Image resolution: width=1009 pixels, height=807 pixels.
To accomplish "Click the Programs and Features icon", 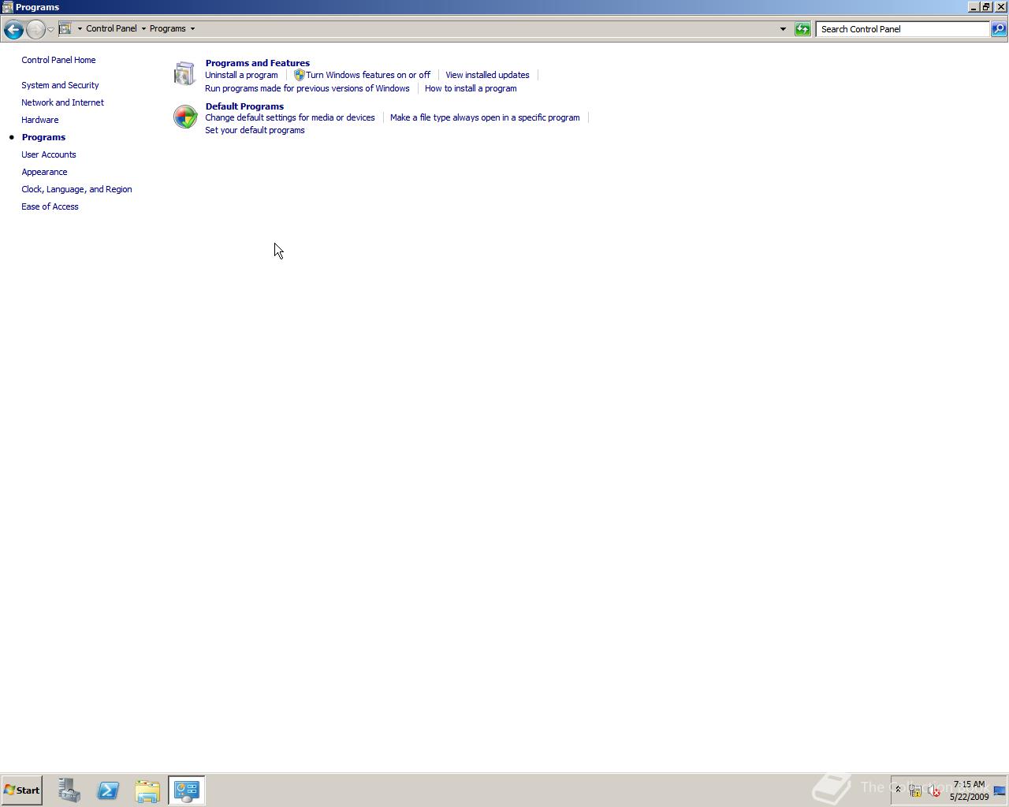I will pos(184,73).
